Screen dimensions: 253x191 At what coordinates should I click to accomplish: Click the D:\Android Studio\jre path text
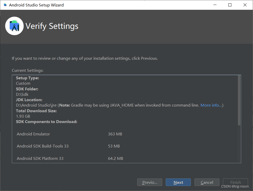click(36, 105)
